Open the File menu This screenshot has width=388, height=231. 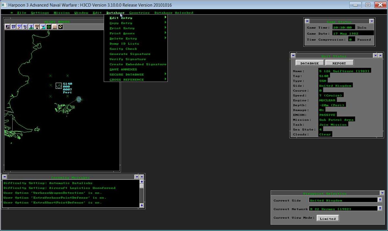click(22, 13)
